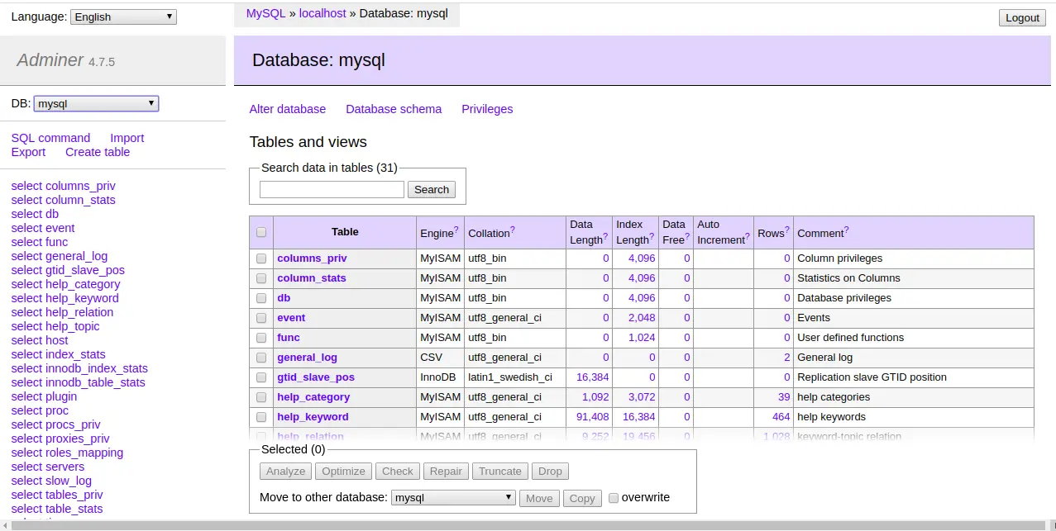Click the horizontal scrollbar at page bottom
The width and height of the screenshot is (1056, 531).
click(528, 525)
